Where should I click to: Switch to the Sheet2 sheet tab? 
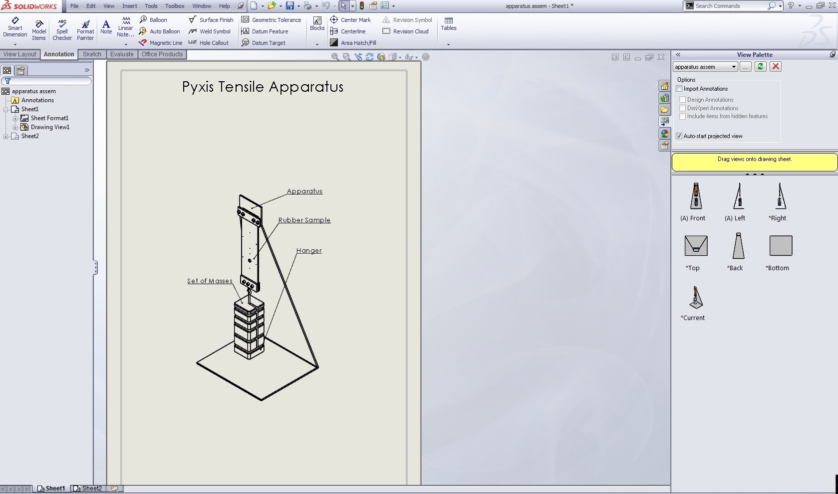click(88, 489)
